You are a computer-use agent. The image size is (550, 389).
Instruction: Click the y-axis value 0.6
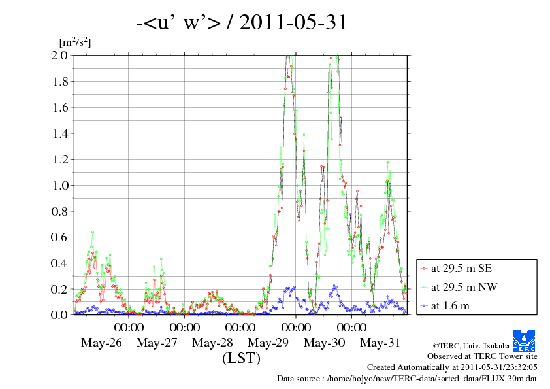[59, 237]
